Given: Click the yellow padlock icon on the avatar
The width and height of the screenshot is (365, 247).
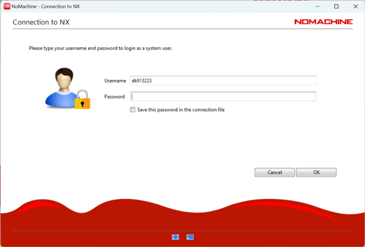Looking at the screenshot, I should (x=82, y=103).
